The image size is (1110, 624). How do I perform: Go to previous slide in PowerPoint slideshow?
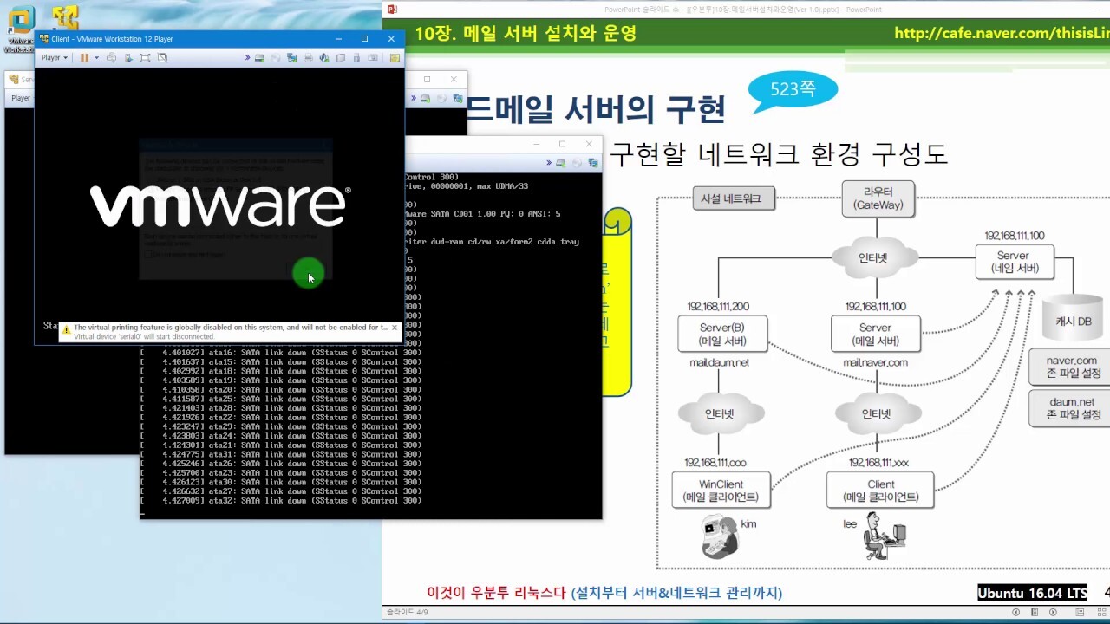coord(1016,612)
